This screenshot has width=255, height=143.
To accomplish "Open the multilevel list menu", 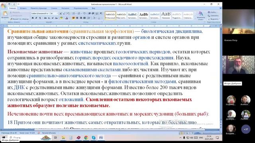I will (84, 14).
